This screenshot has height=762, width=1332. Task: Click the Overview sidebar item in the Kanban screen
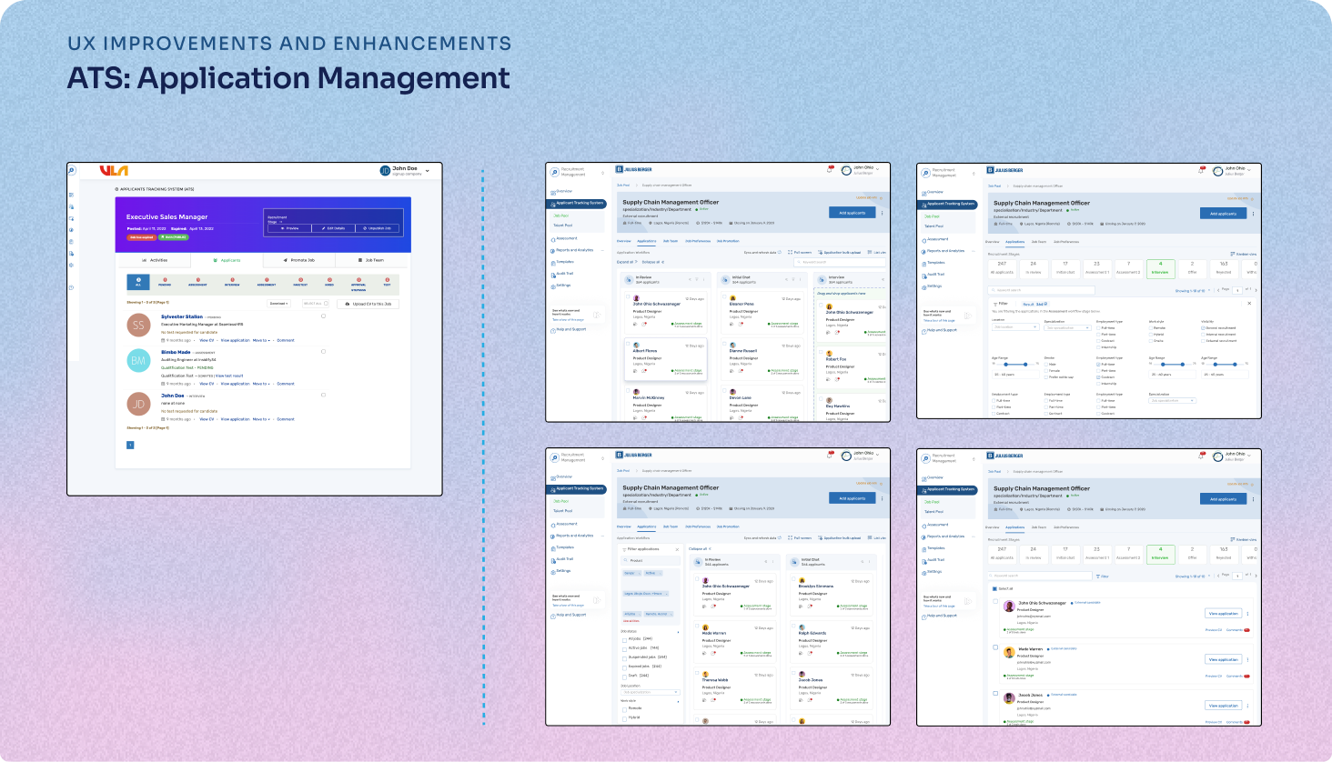coord(561,191)
